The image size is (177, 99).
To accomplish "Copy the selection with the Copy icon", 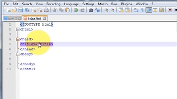I will coord(61,10).
